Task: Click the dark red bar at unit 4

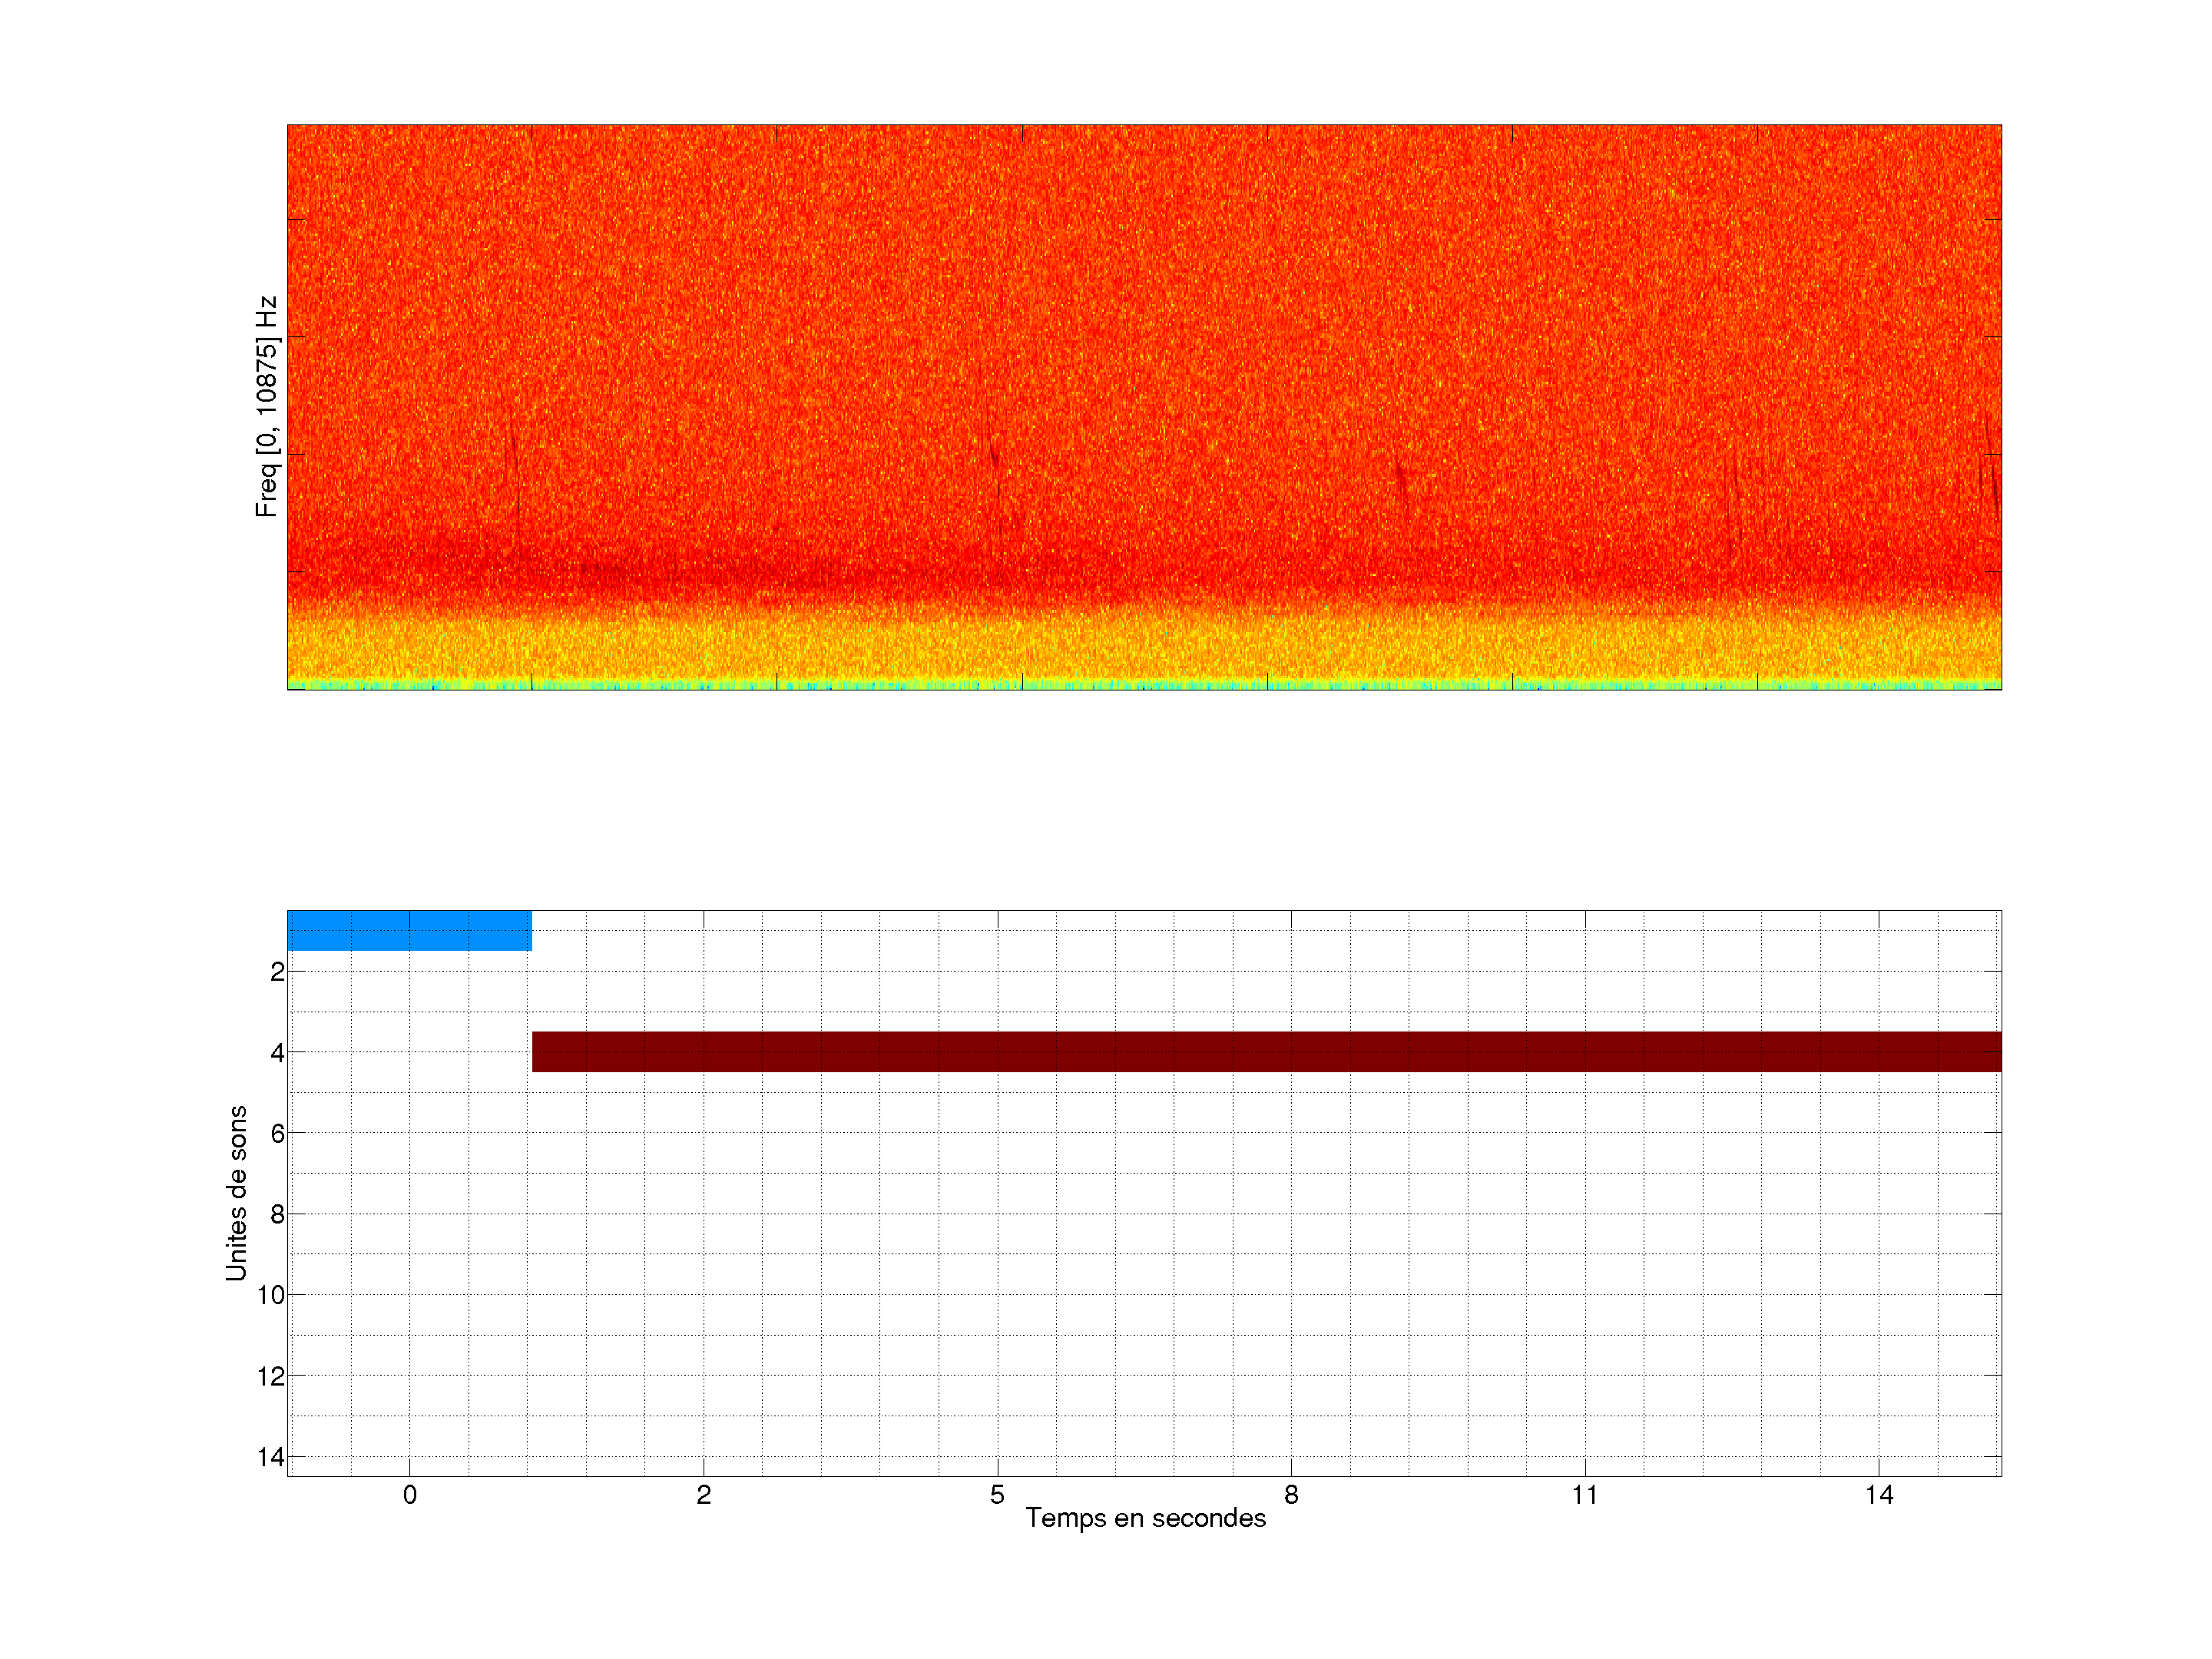Action: pos(1266,1051)
